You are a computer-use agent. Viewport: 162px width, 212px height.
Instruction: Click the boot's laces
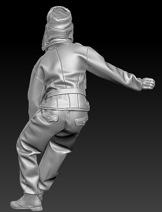point(22,198)
